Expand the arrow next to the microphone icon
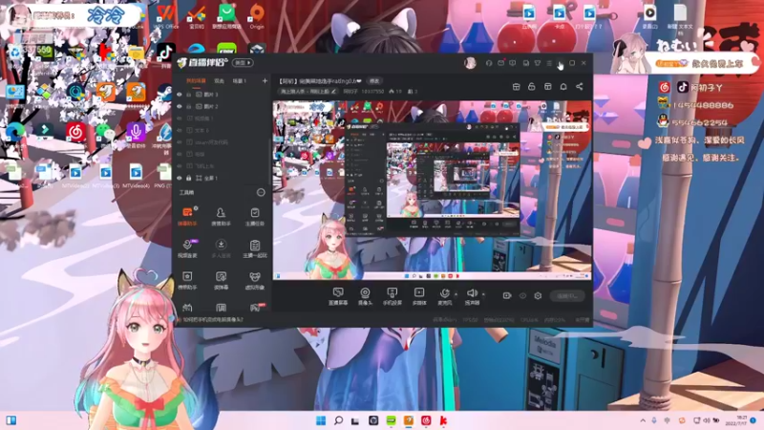The image size is (764, 430). coord(456,294)
